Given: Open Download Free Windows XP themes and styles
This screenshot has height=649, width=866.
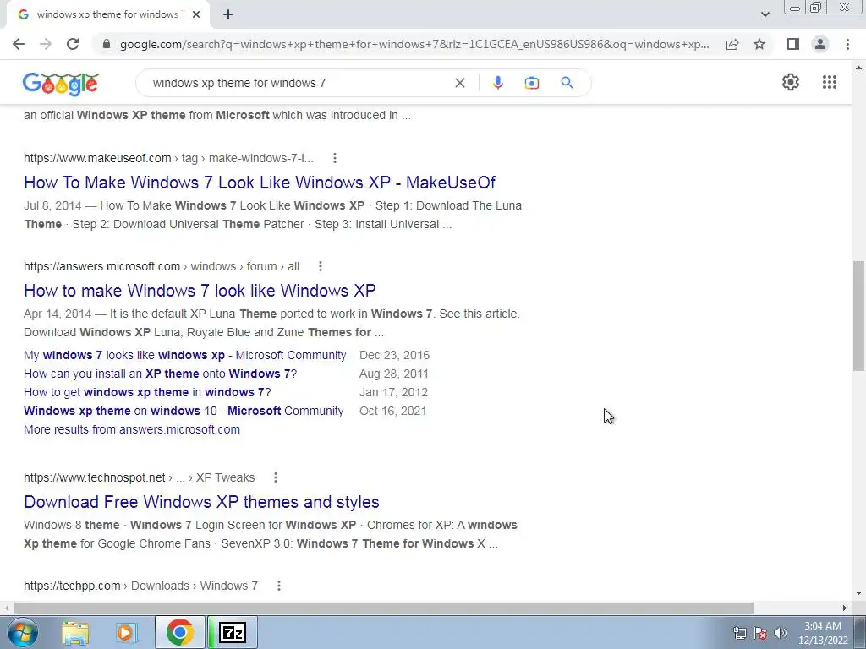Looking at the screenshot, I should click(201, 502).
